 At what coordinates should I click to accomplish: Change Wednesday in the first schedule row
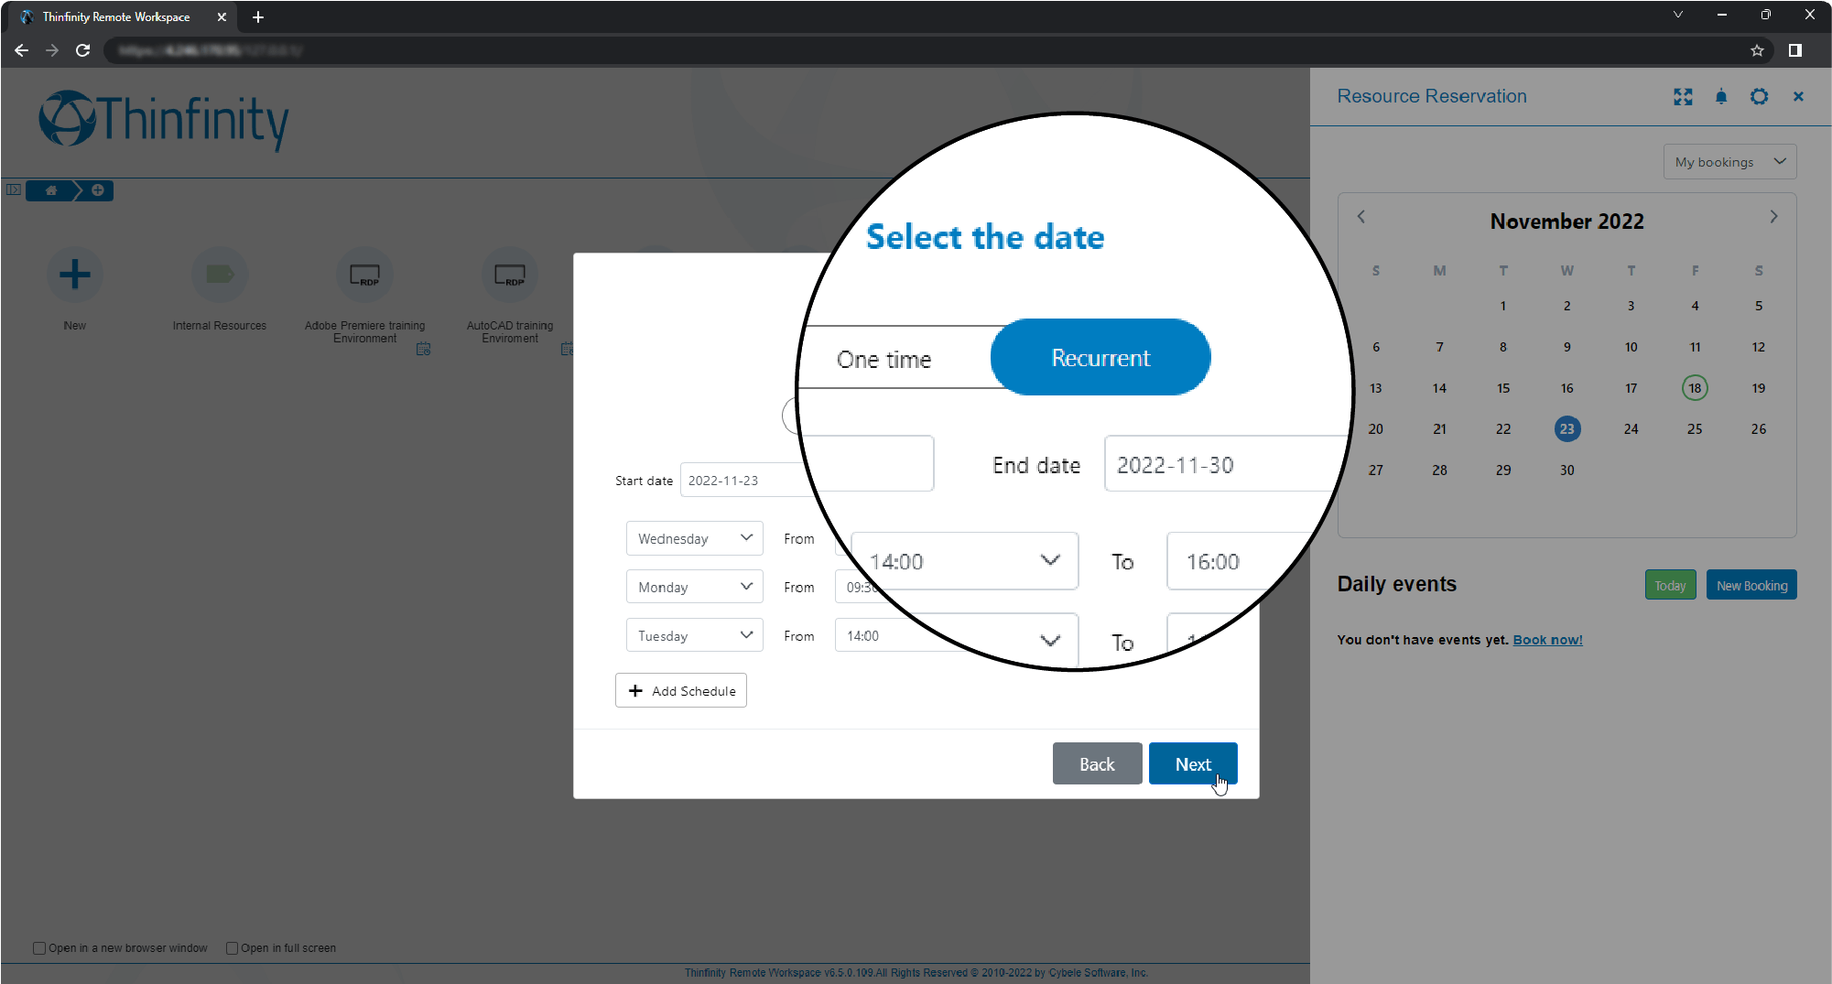coord(694,538)
